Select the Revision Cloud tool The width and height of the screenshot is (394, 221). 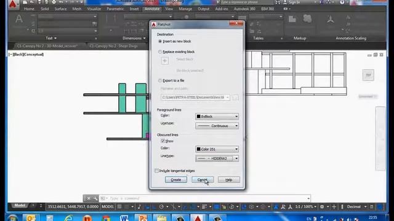coord(307,19)
